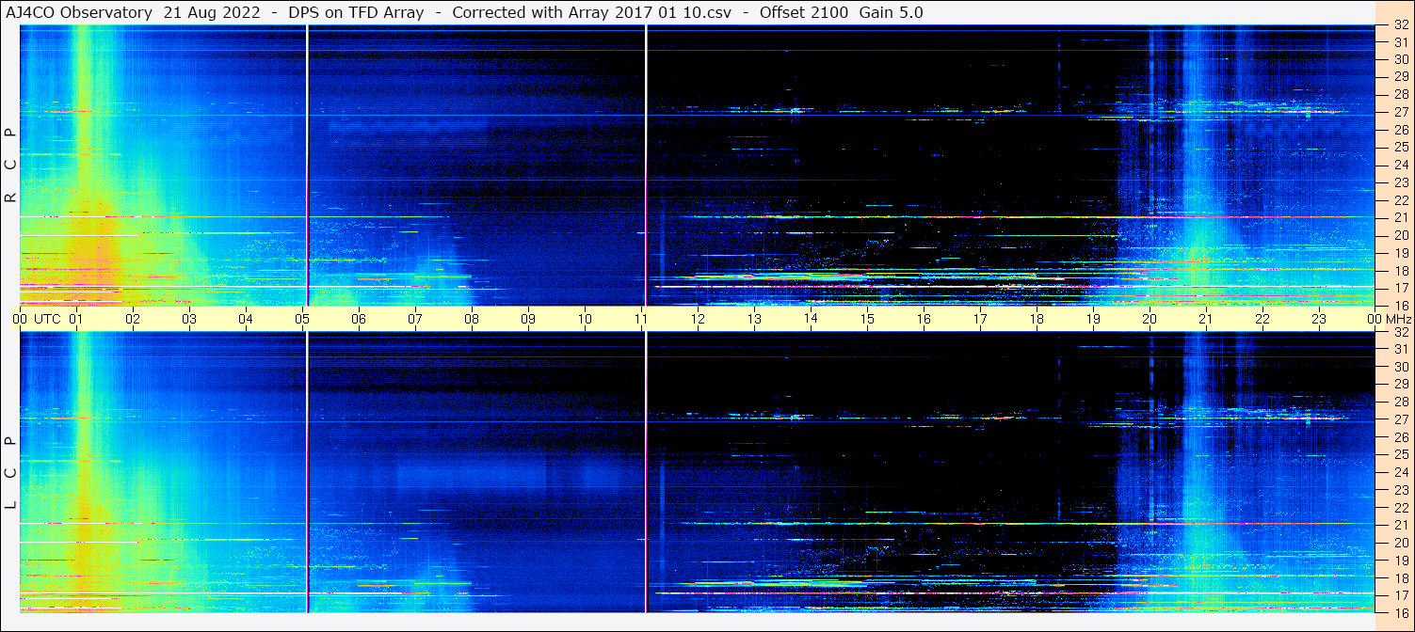
Task: Click the "Gain 5.0" header value
Action: (891, 12)
